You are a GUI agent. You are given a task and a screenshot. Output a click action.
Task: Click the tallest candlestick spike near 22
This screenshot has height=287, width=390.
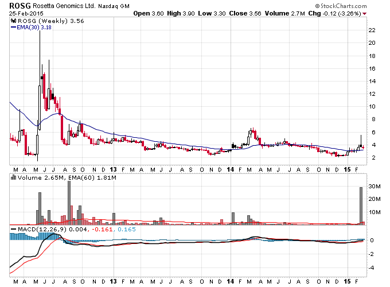tap(40, 80)
